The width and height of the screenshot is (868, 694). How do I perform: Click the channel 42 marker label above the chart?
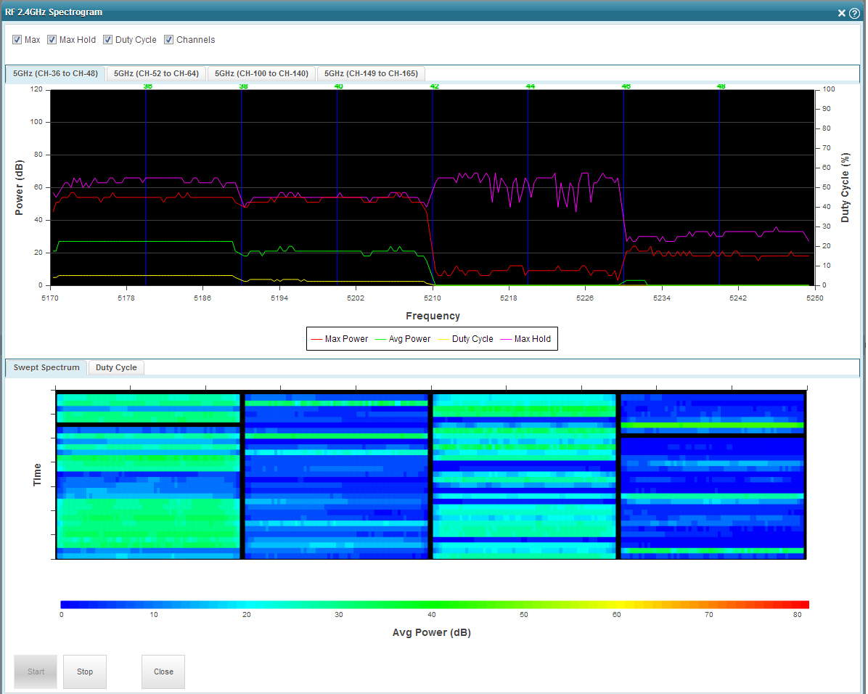(x=434, y=86)
